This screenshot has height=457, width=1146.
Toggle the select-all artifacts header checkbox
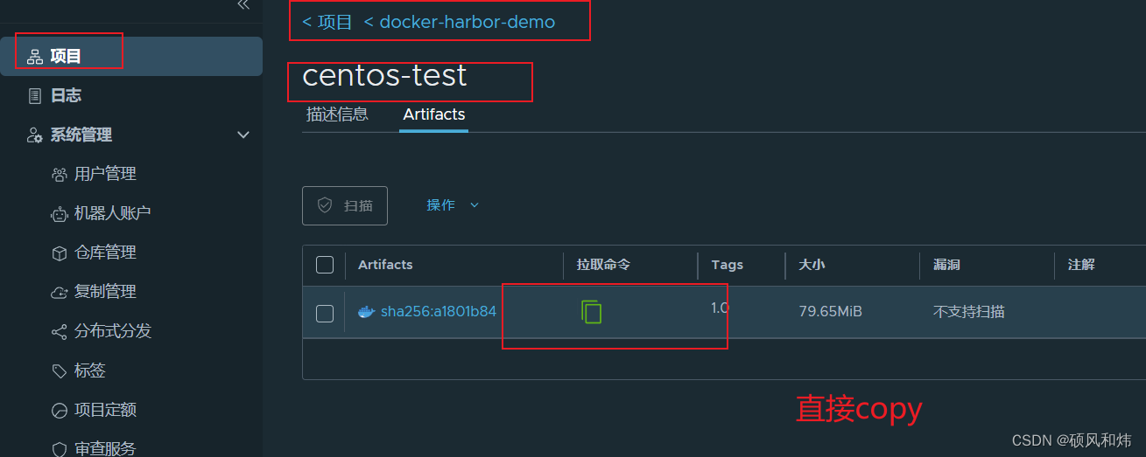coord(325,265)
